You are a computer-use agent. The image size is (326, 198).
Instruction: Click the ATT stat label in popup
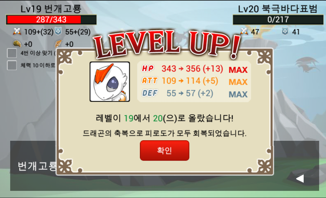point(150,81)
